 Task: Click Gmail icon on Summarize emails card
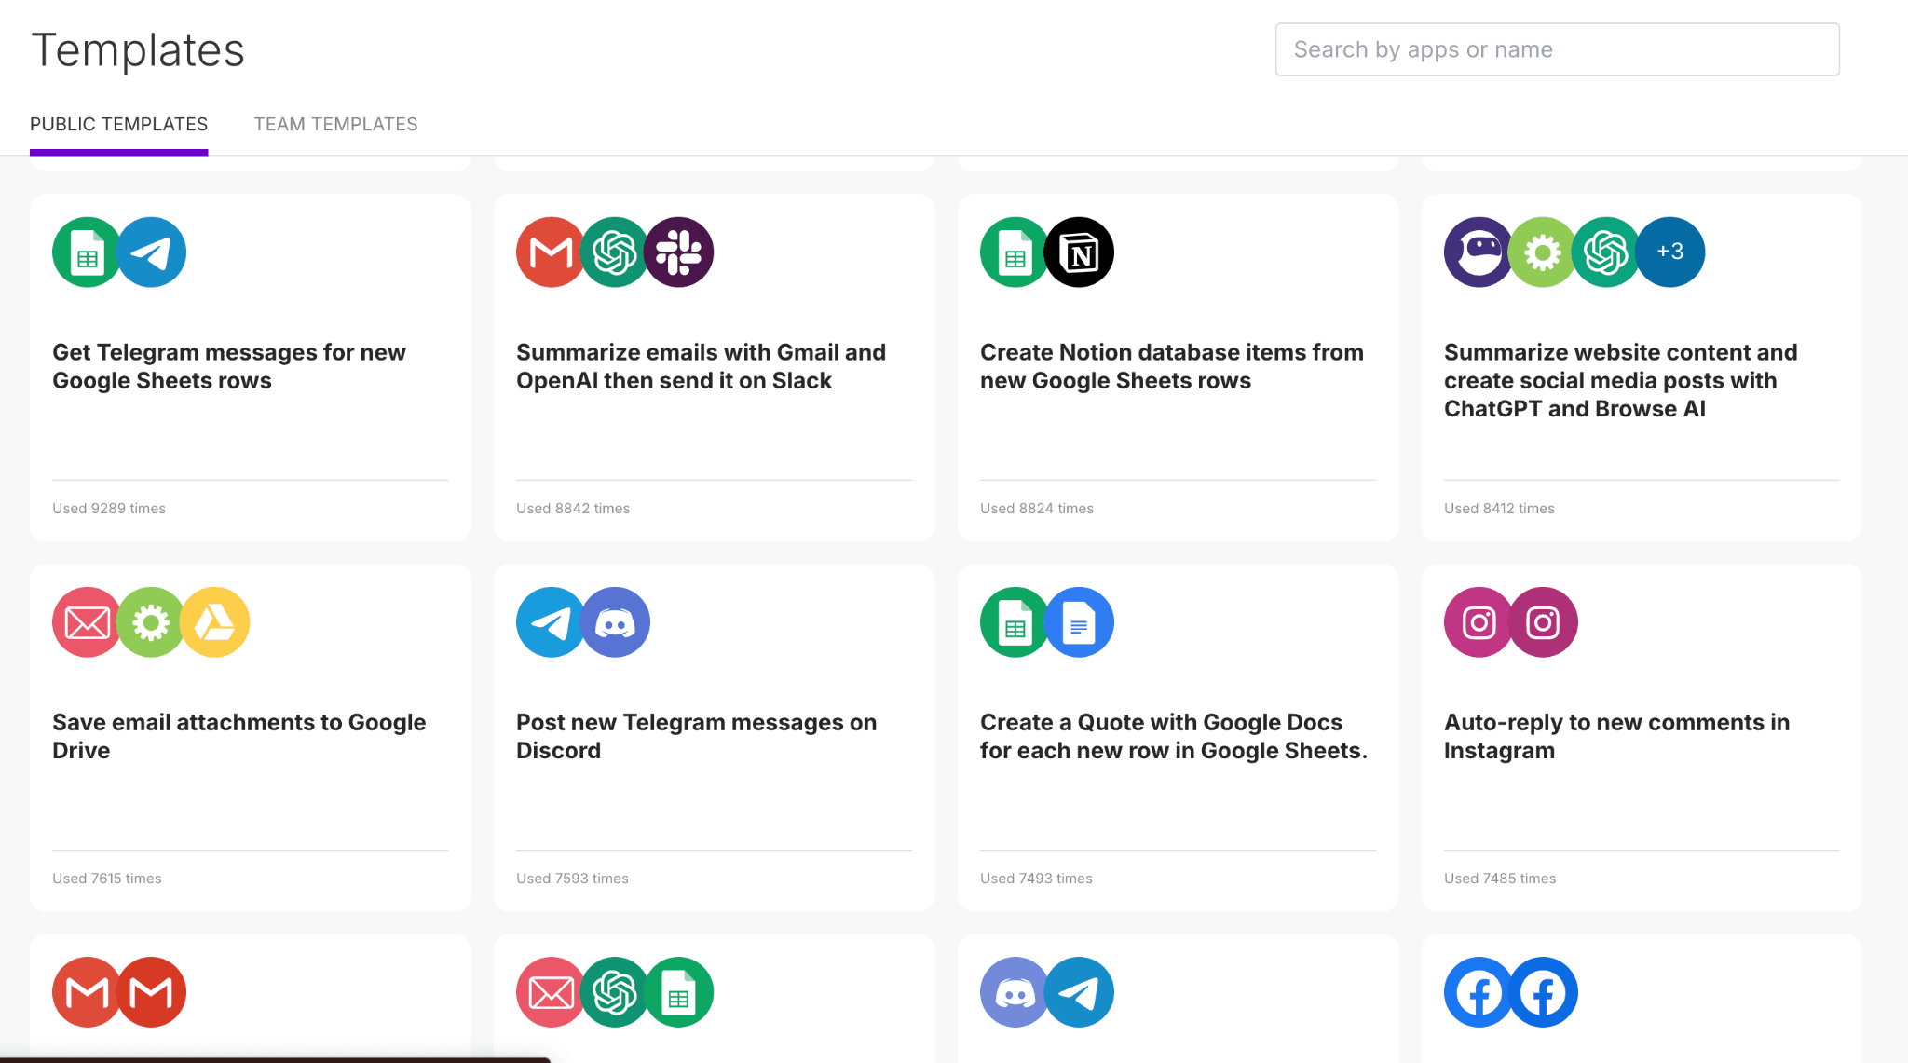550,252
